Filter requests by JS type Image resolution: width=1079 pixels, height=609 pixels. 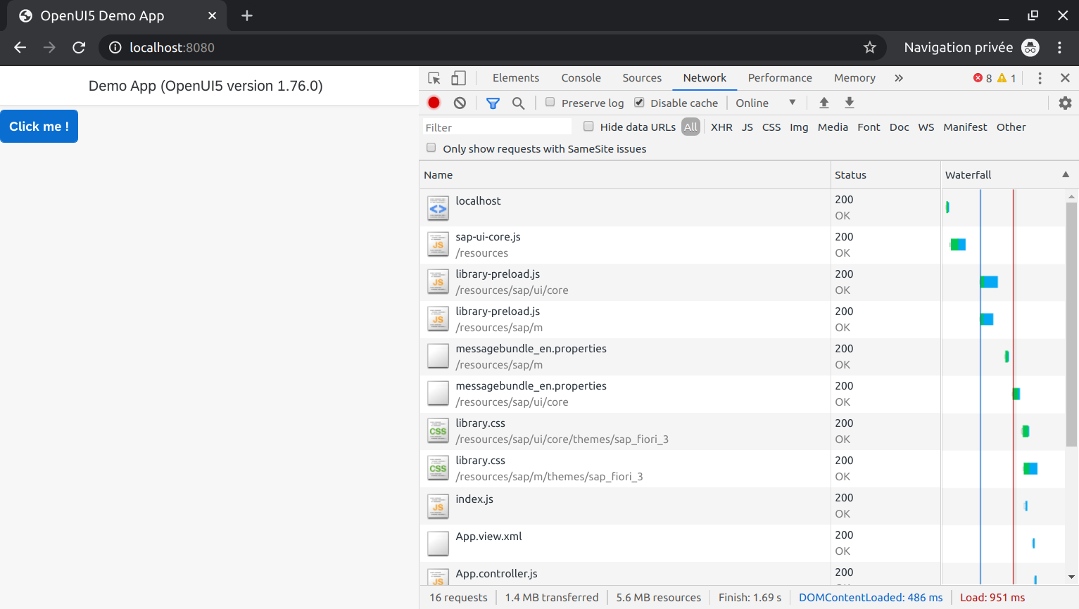pyautogui.click(x=747, y=127)
